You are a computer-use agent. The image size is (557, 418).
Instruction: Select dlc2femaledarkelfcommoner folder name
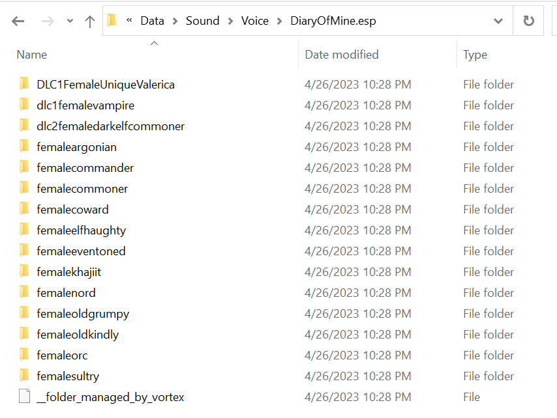(x=110, y=126)
